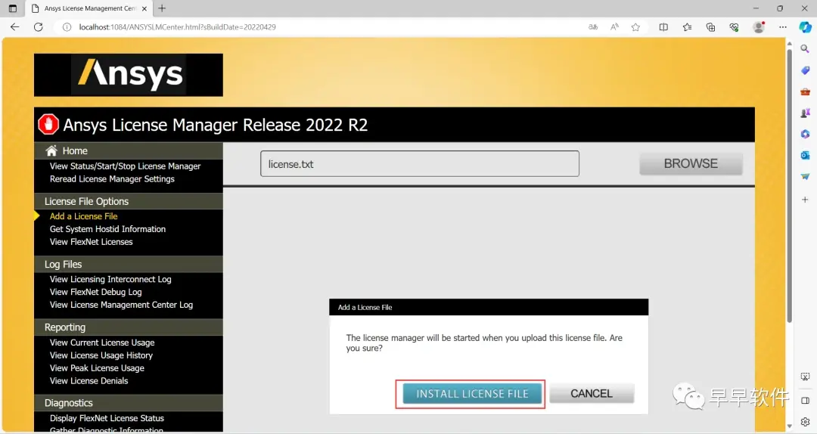Open the read aloud icon
The image size is (817, 434).
click(614, 27)
